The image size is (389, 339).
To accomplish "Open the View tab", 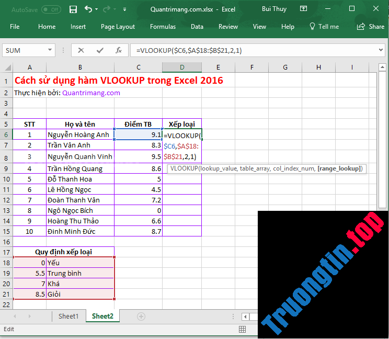I will (259, 27).
